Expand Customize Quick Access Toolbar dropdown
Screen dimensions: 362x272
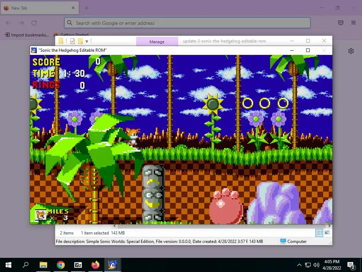87,41
